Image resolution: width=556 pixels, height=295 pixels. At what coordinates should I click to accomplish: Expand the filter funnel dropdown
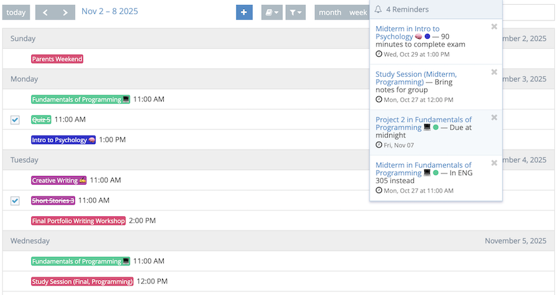[x=296, y=12]
